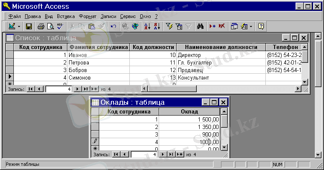This screenshot has width=324, height=170.
Task: Paste from clipboard icon
Action: coord(92,26)
